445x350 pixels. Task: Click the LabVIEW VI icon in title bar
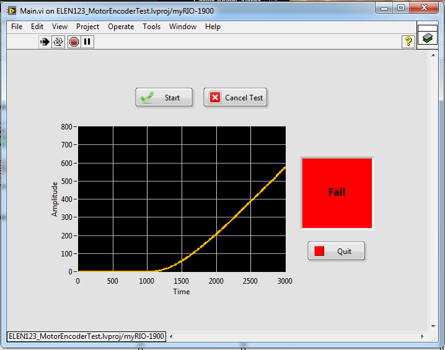(x=12, y=11)
